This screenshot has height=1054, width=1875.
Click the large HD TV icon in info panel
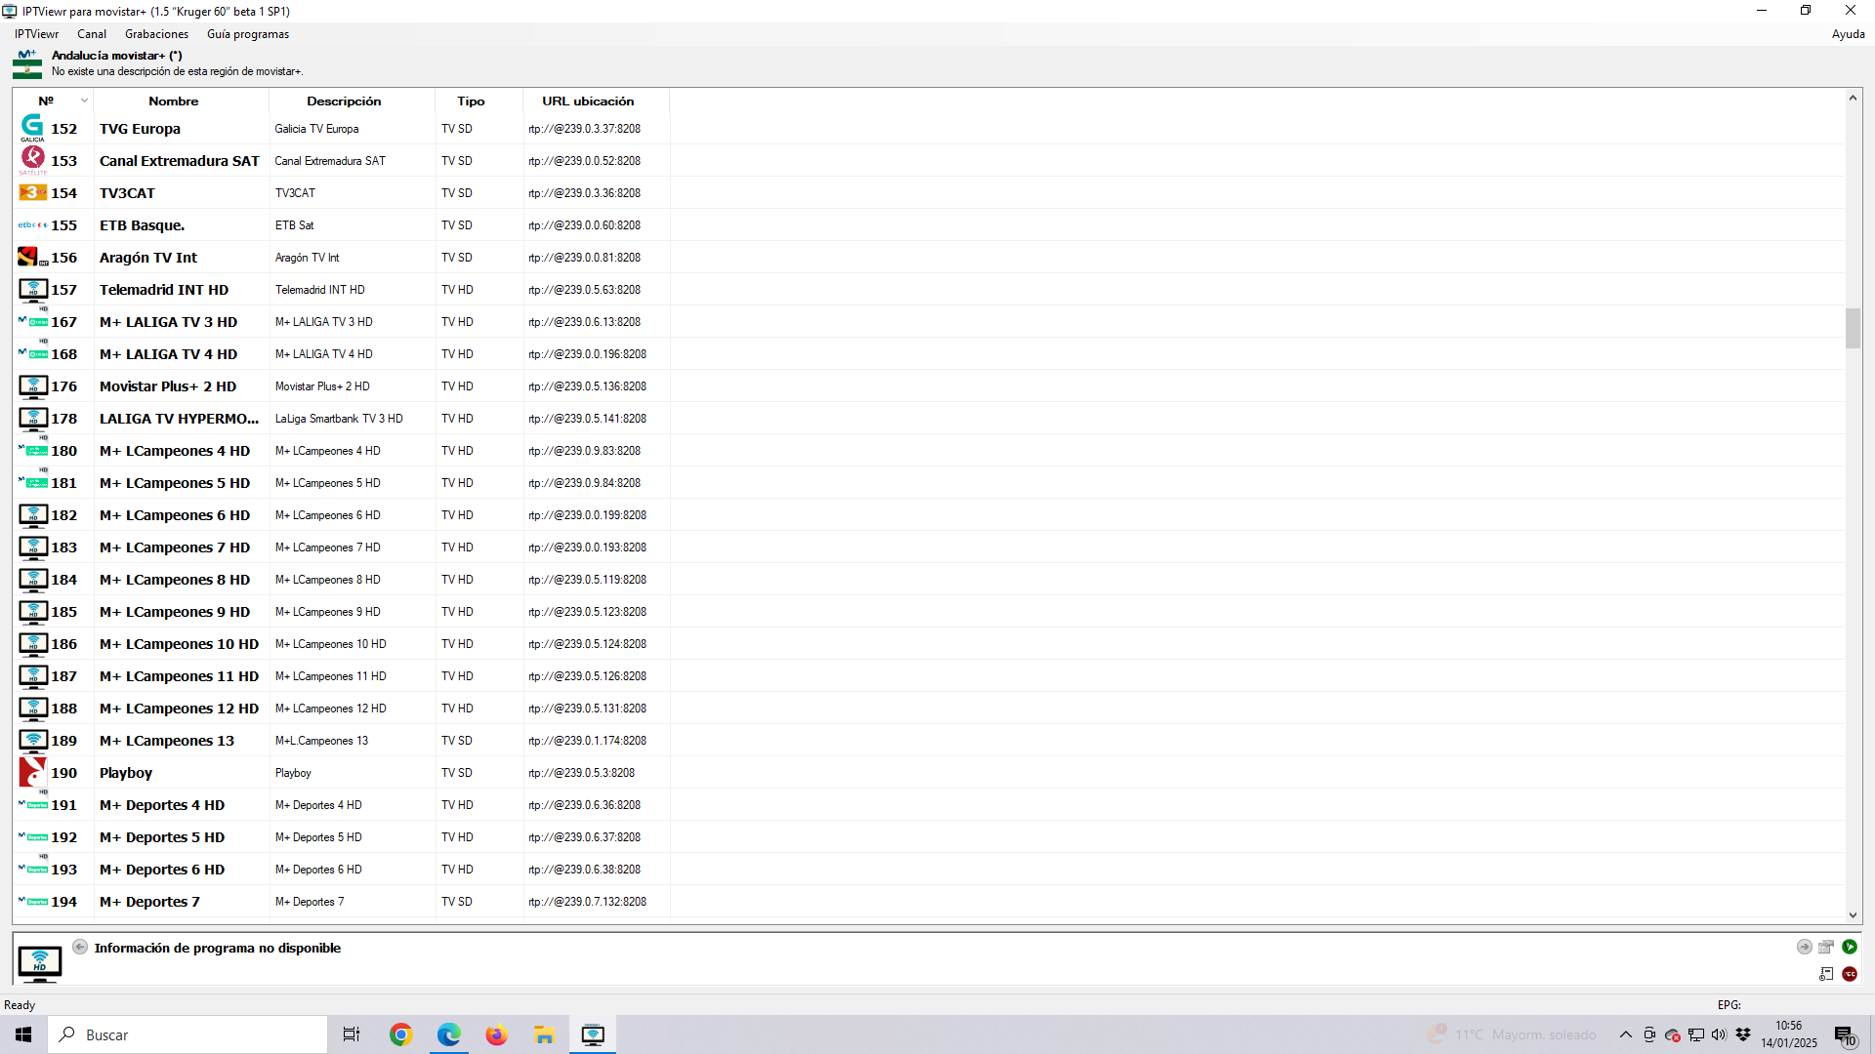(40, 963)
